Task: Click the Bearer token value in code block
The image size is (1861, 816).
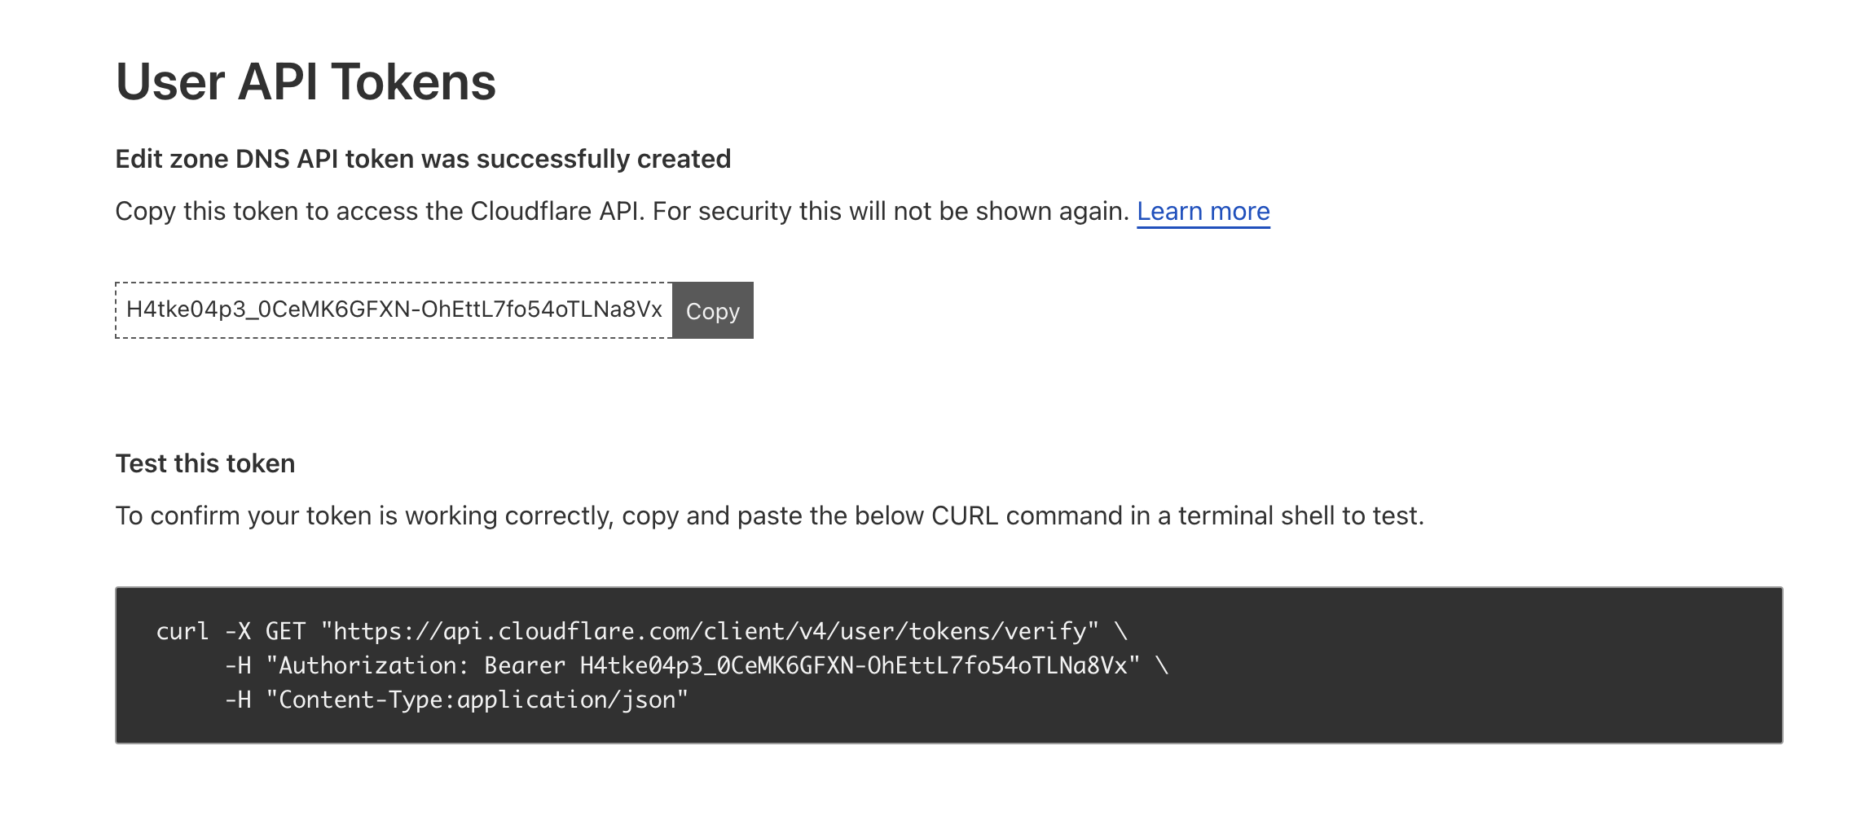Action: pos(853,666)
